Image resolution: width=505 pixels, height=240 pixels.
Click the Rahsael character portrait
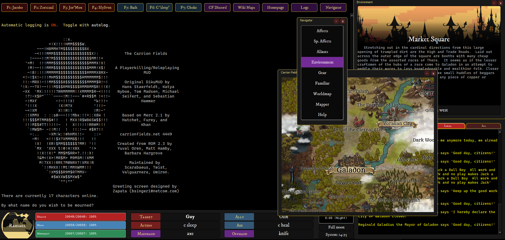pyautogui.click(x=17, y=225)
